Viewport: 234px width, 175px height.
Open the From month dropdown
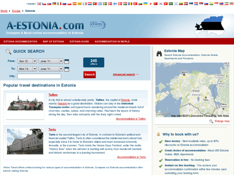pyautogui.click(x=51, y=61)
